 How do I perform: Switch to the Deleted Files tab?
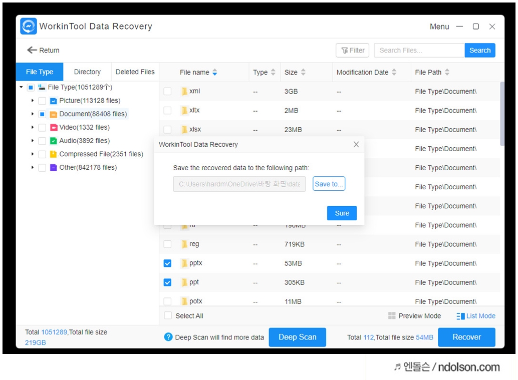click(x=135, y=72)
